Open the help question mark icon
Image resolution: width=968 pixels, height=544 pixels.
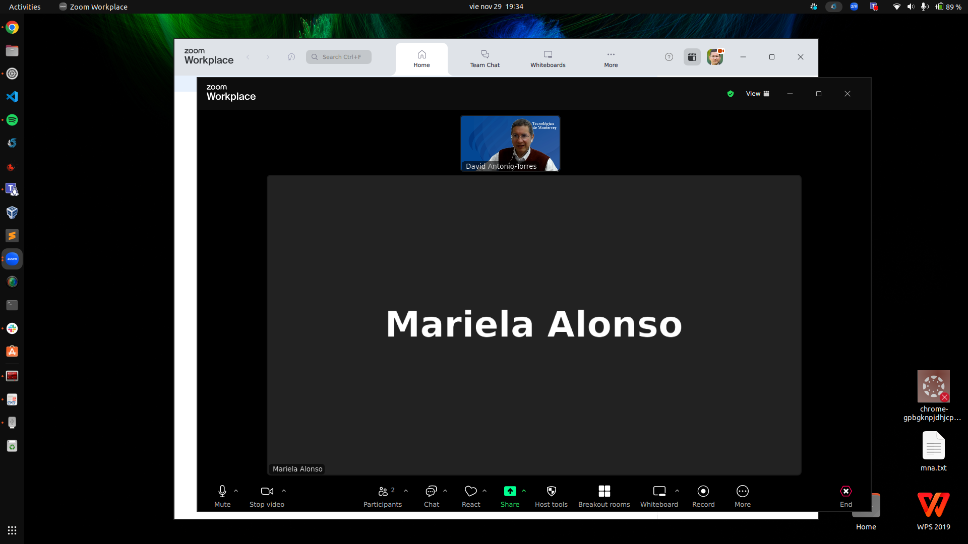[x=669, y=57]
